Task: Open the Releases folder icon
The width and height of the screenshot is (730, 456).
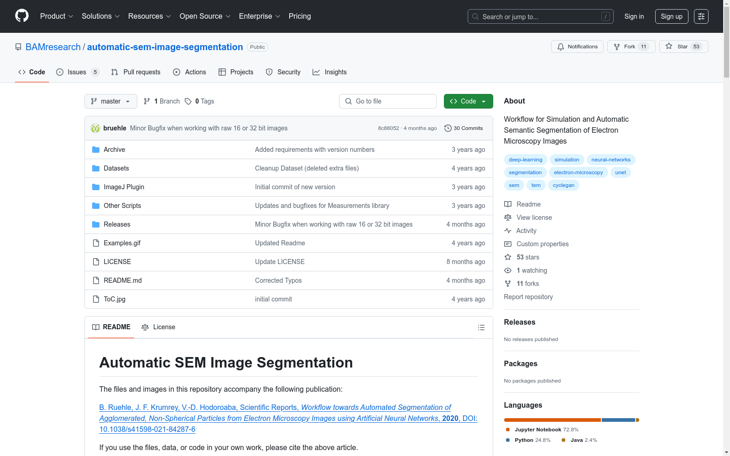Action: (96, 224)
